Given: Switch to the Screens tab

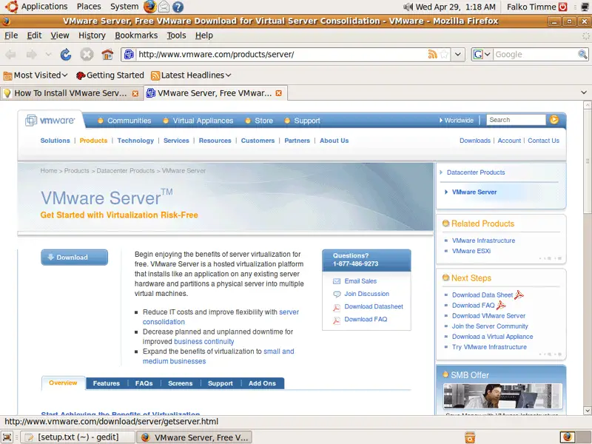Looking at the screenshot, I should [x=180, y=383].
